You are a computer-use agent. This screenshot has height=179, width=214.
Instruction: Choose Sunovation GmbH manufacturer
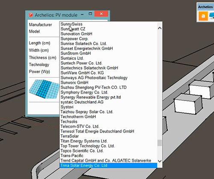point(108,34)
